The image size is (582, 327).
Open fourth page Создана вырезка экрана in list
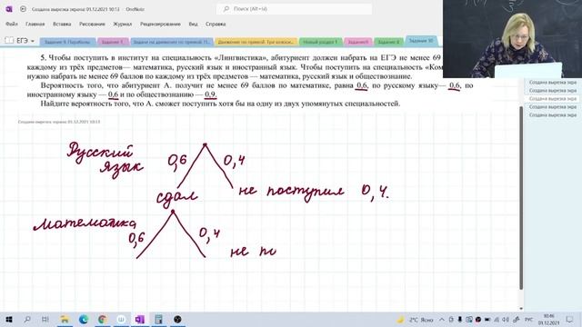point(553,107)
